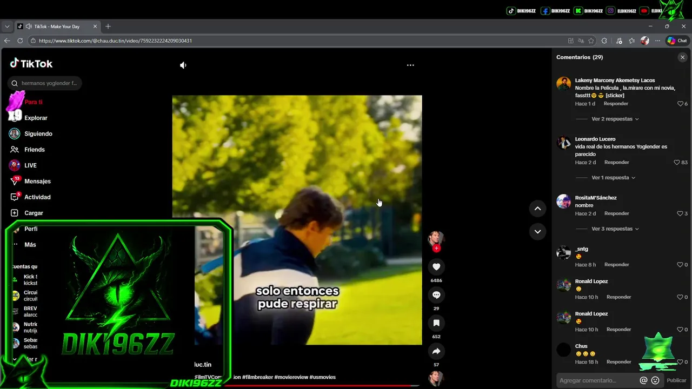Go to previous video with up arrow
The height and width of the screenshot is (389, 692).
[x=537, y=208]
